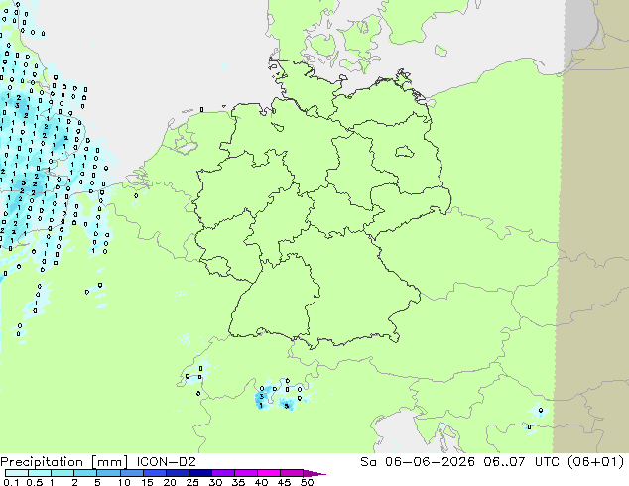629x486 pixels.
Task: Click the "25" legend scale label
Action: (192, 482)
